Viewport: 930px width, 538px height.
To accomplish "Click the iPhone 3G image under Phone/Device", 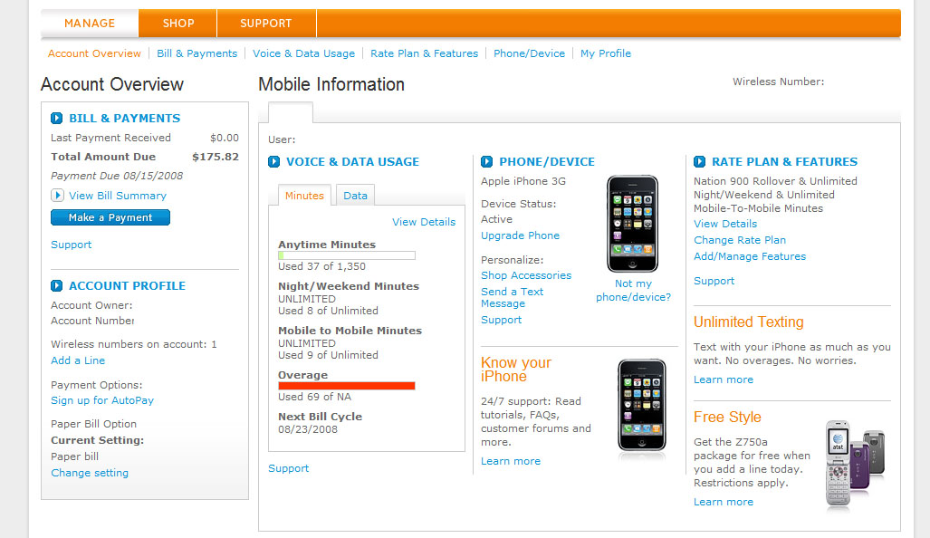I will 632,224.
